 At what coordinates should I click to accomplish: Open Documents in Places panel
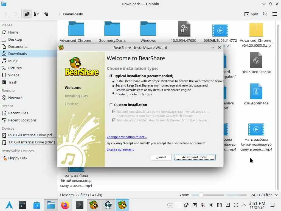[x=29, y=47]
